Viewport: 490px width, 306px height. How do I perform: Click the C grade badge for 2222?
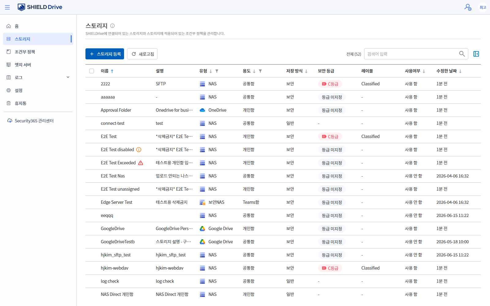point(330,84)
